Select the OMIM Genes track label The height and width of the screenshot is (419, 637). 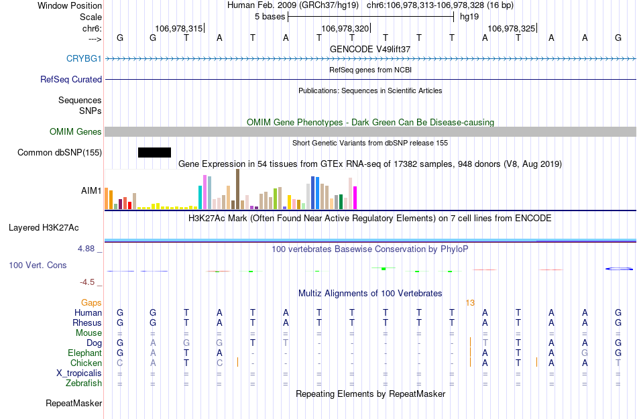(x=75, y=131)
